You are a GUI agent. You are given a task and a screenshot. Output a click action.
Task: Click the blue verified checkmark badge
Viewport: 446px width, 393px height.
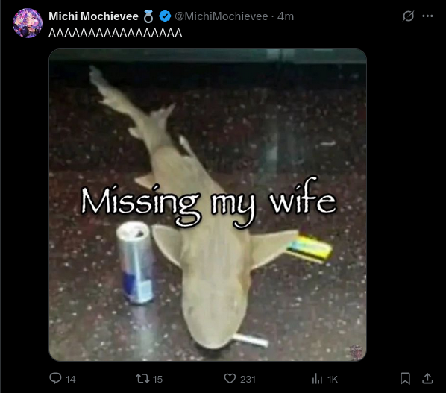point(165,16)
